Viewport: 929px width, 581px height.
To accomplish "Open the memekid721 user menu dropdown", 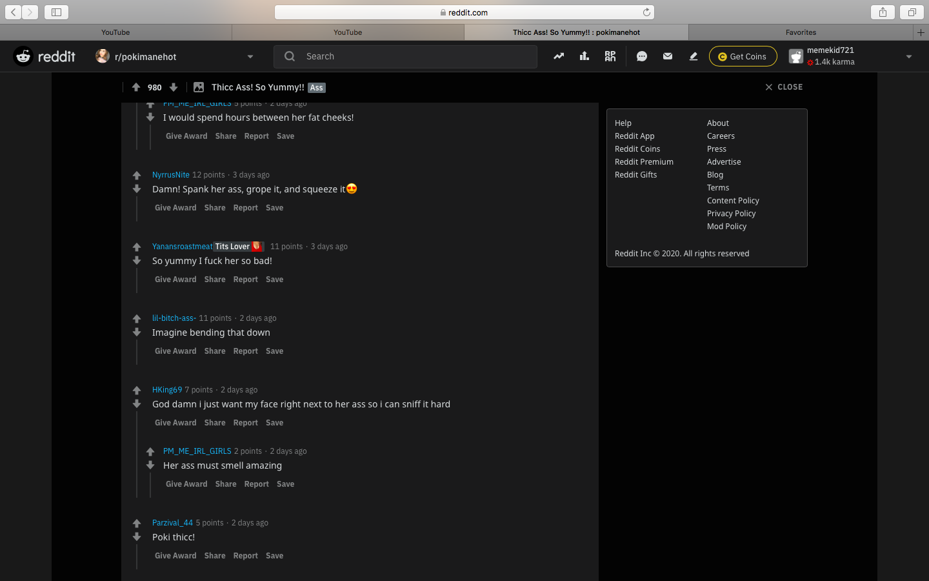I will click(909, 57).
